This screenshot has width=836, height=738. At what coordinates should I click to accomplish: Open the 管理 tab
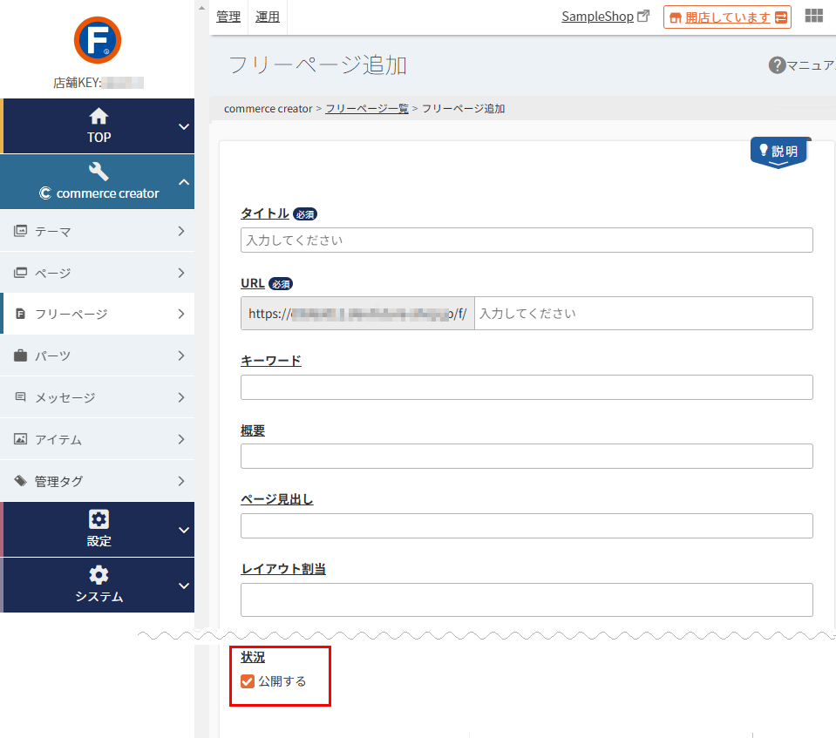pos(228,17)
